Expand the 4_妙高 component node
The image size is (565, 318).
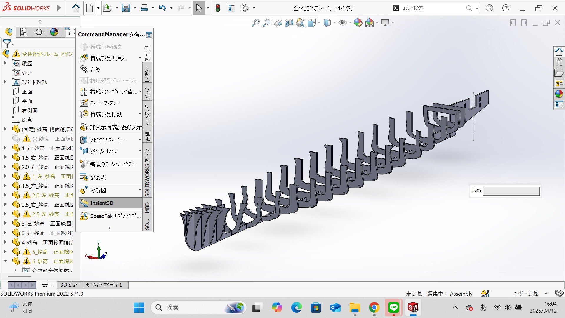[5, 242]
